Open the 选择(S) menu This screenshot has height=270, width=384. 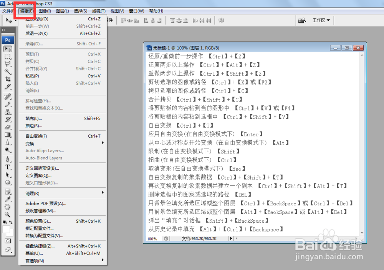[80, 11]
